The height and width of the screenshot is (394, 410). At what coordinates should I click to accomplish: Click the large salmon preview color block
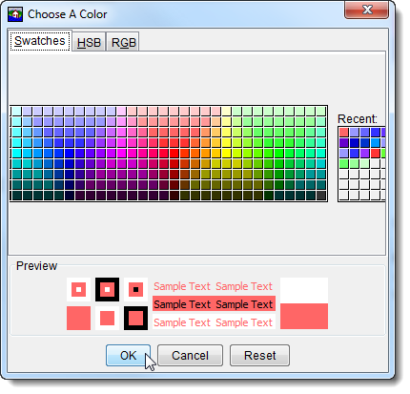(x=304, y=316)
